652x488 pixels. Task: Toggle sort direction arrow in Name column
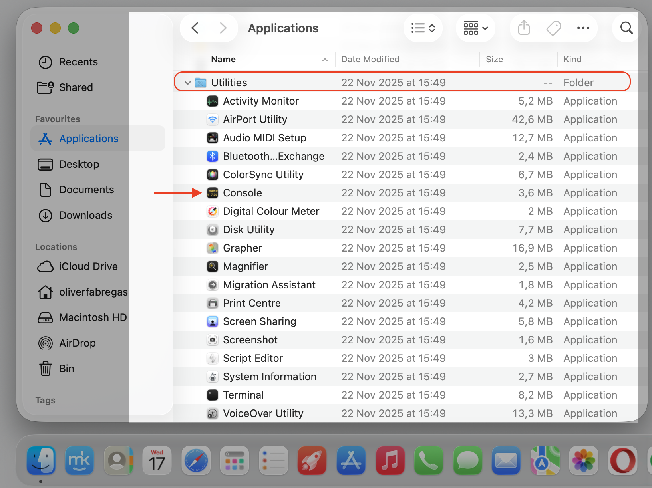(325, 60)
